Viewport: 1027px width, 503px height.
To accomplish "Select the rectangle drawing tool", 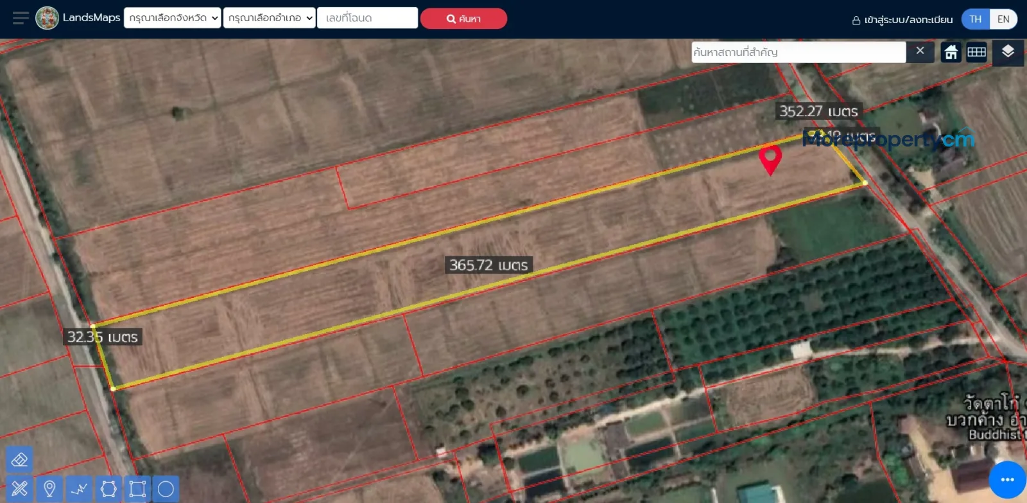I will pyautogui.click(x=137, y=489).
